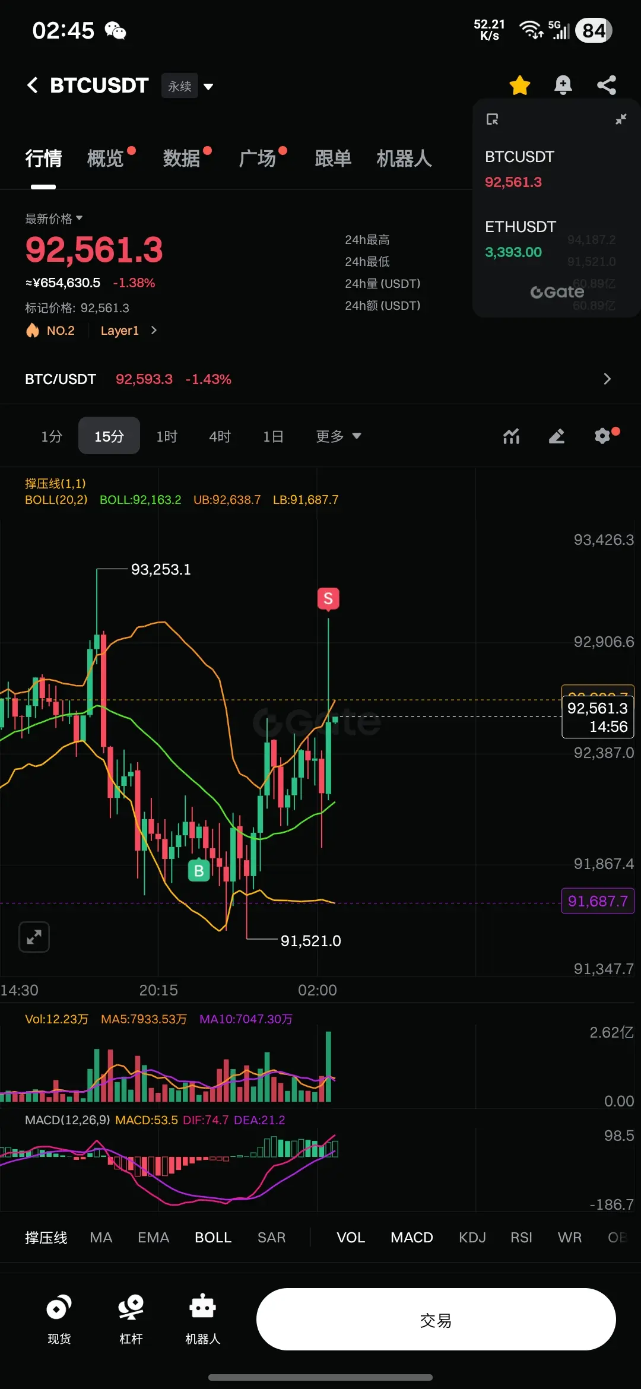Switch to 数据 tab

(x=181, y=158)
